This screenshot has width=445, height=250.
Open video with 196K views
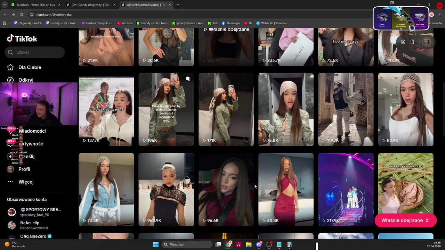point(166,109)
